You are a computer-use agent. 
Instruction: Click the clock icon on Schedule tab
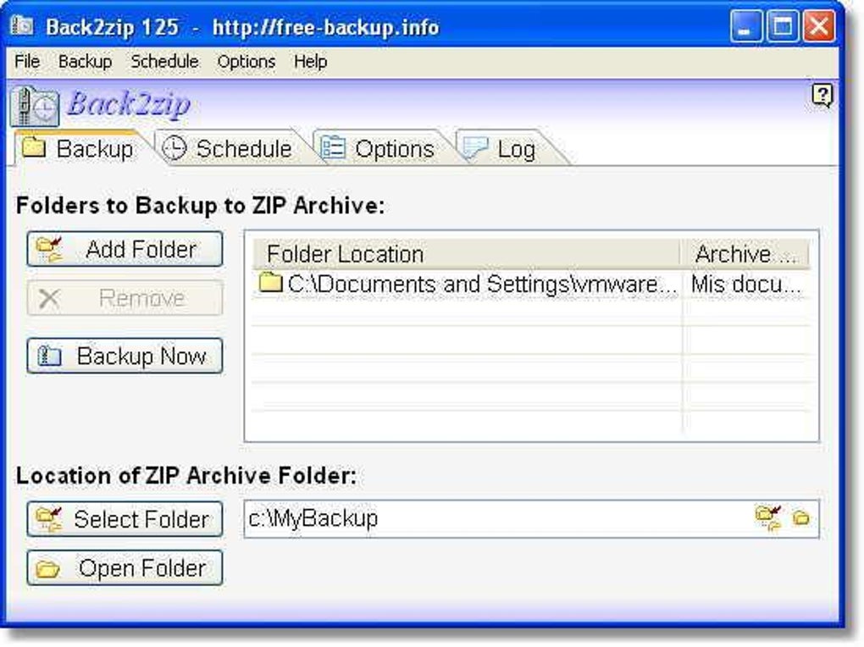point(174,148)
